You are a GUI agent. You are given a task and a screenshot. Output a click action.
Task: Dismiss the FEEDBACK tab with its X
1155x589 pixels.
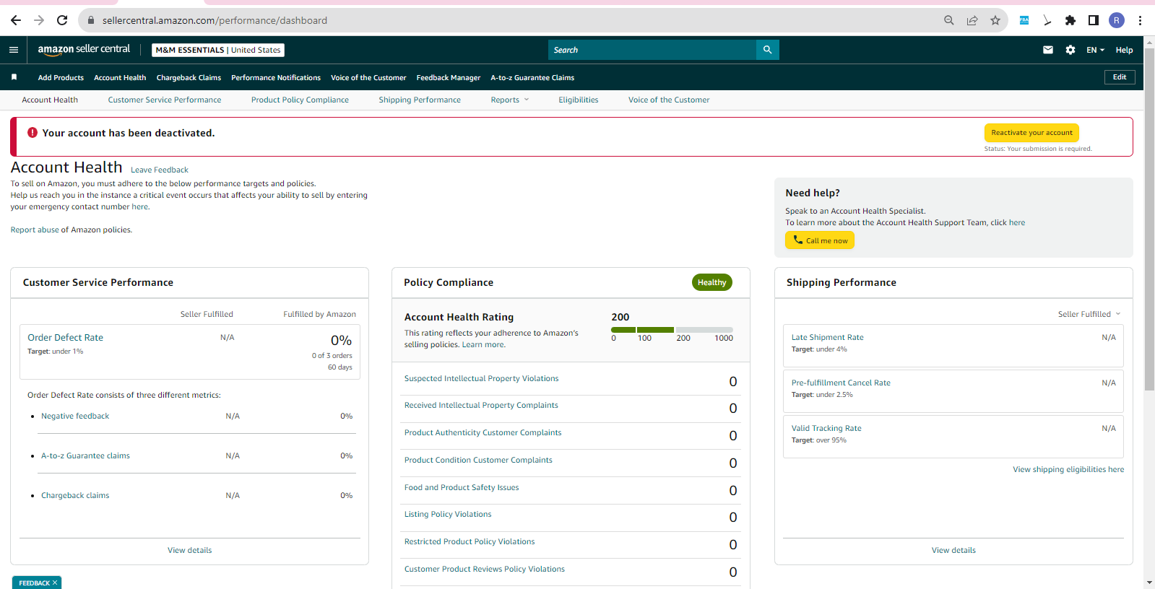[x=55, y=583]
